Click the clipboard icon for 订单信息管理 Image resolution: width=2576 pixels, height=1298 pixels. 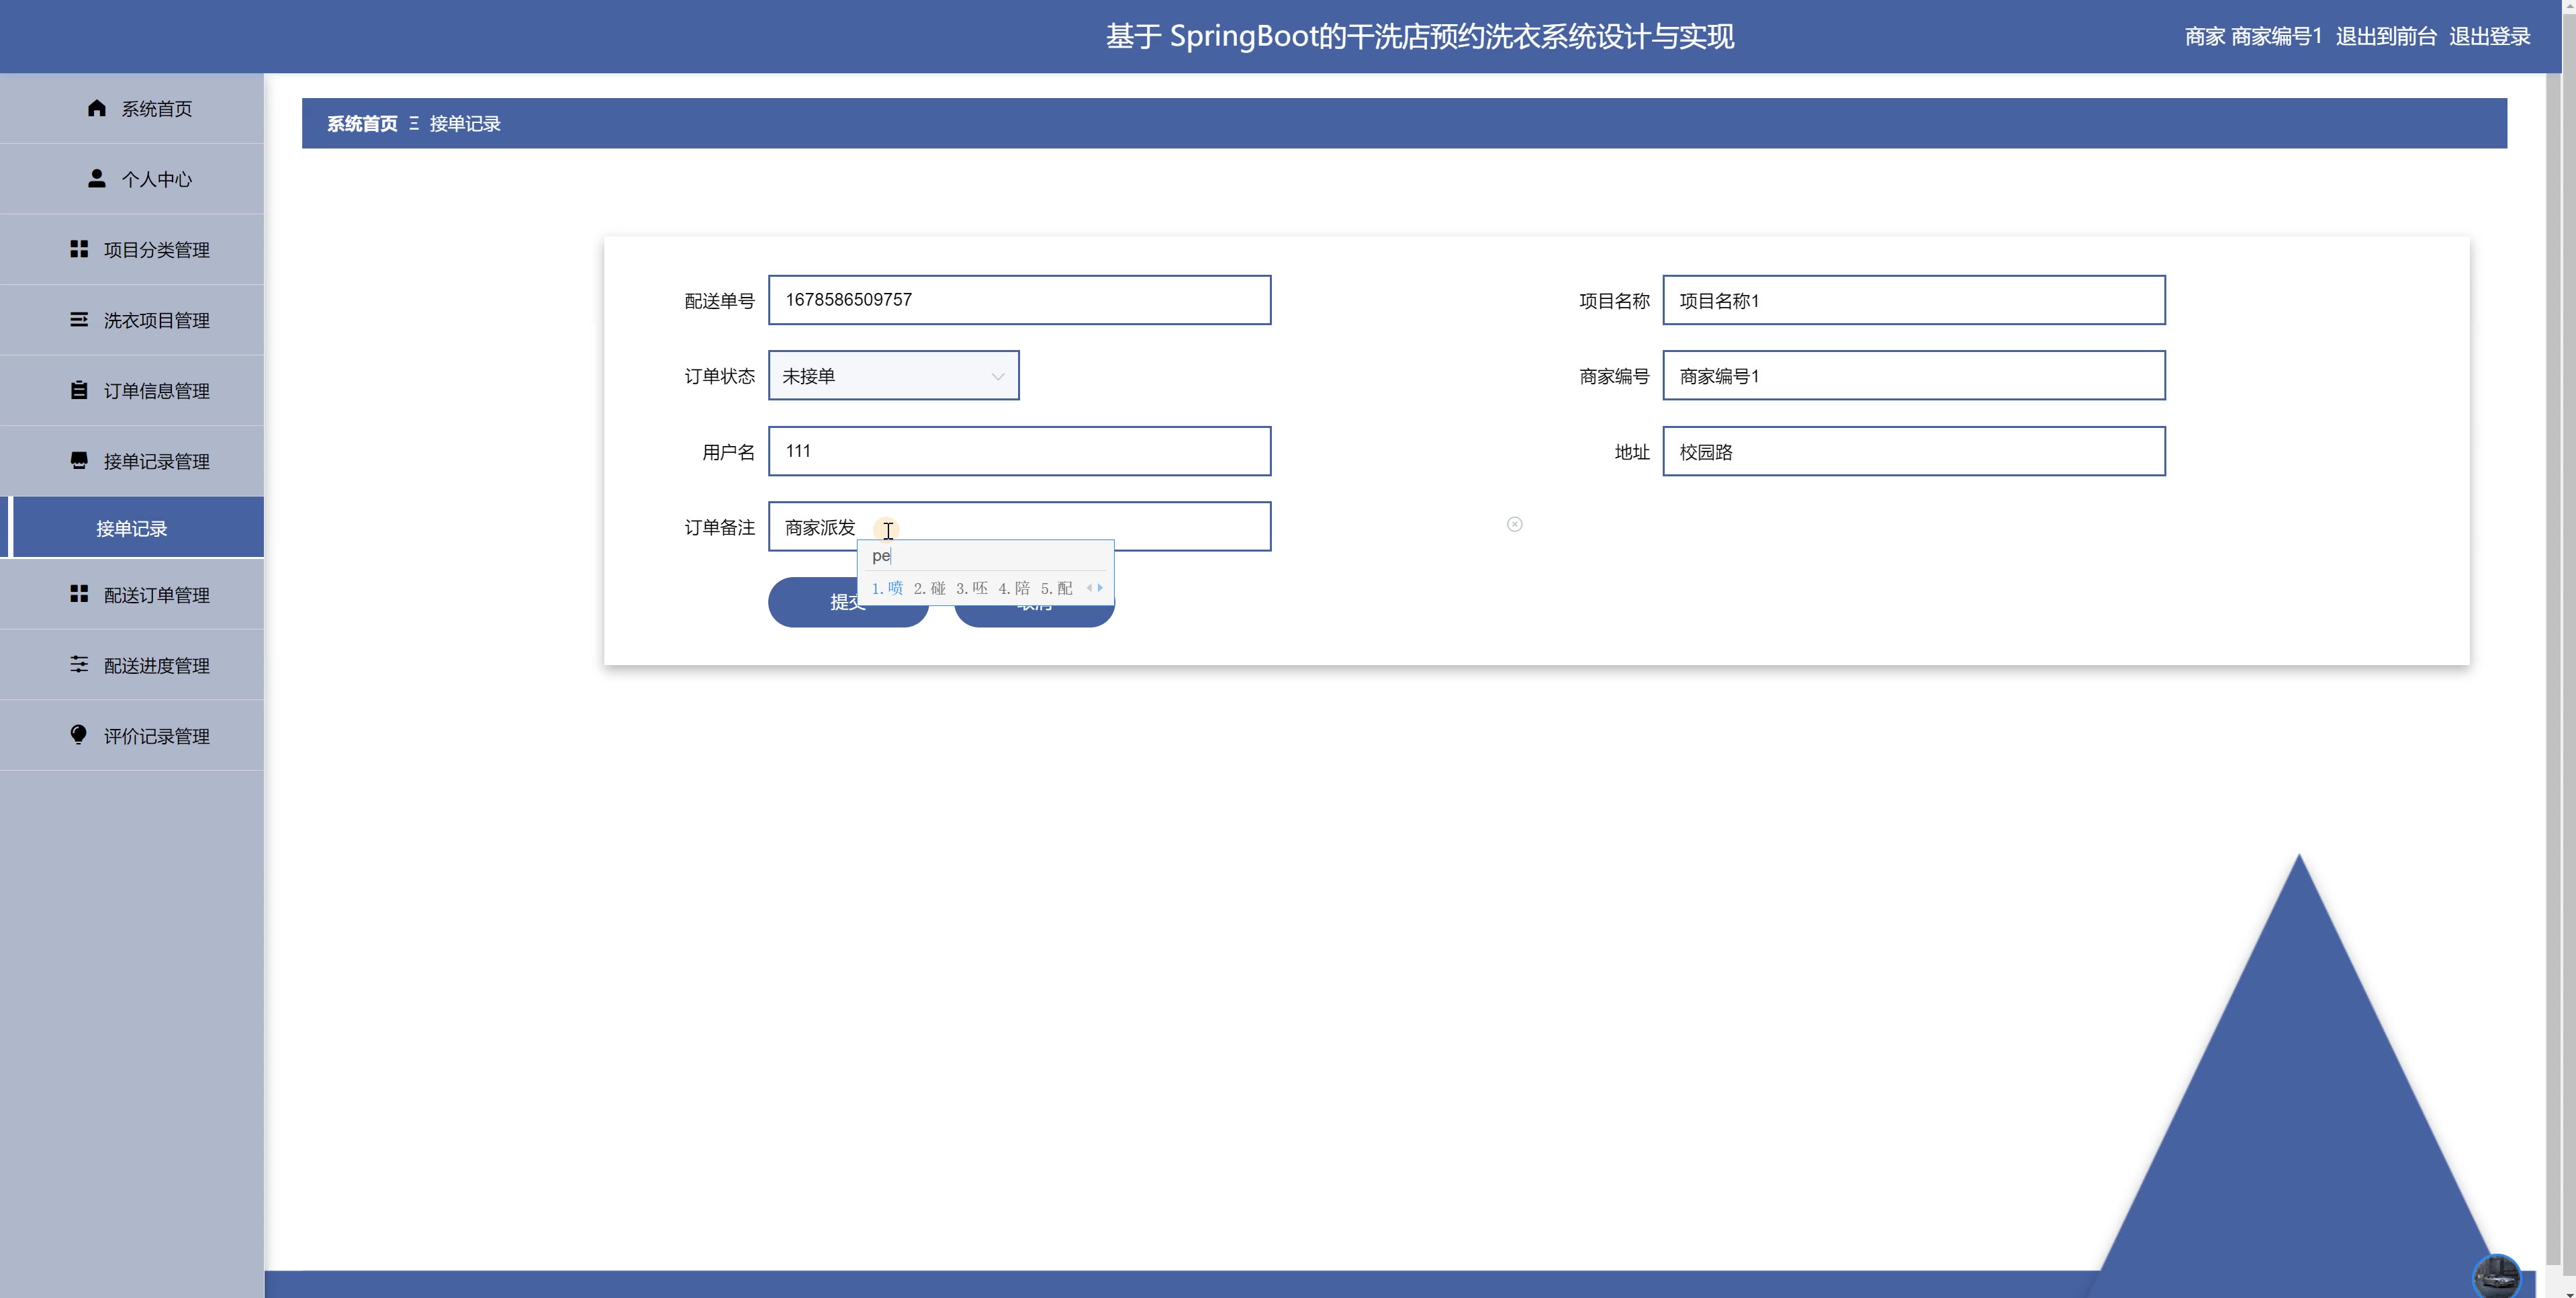(79, 390)
